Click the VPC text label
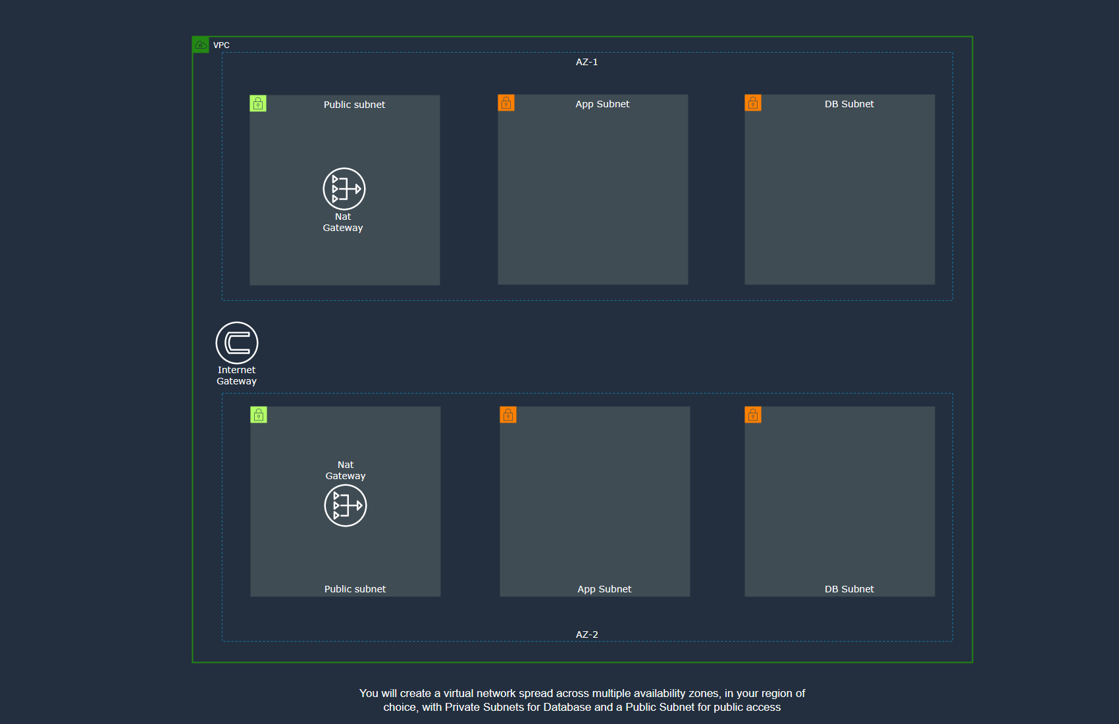Viewport: 1119px width, 724px height. 221,45
